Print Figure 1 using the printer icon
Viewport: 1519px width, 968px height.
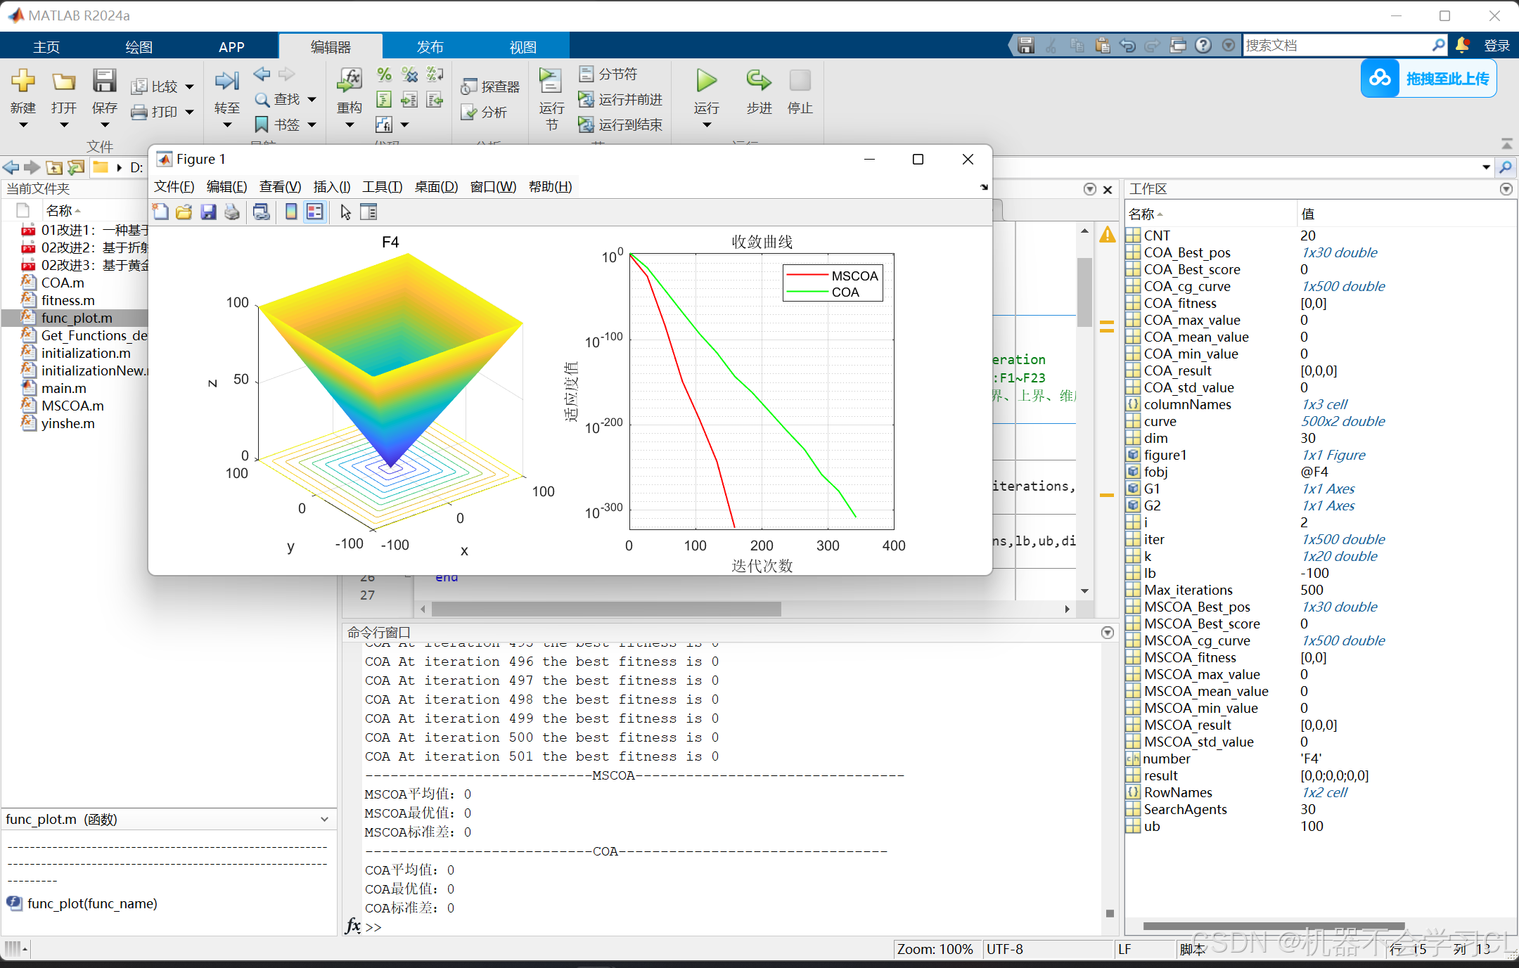pyautogui.click(x=232, y=212)
